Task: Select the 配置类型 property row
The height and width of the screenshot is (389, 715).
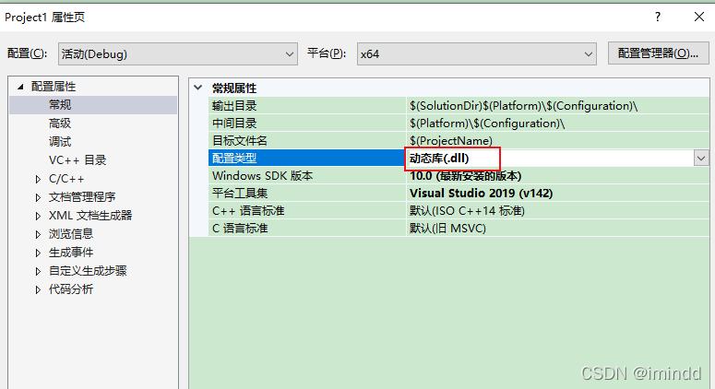Action: click(x=459, y=158)
